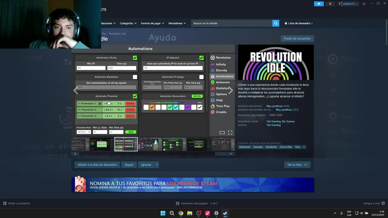This screenshot has height=218, width=388.
Task: Click the Buscar en la tienda search field
Action: (x=232, y=23)
